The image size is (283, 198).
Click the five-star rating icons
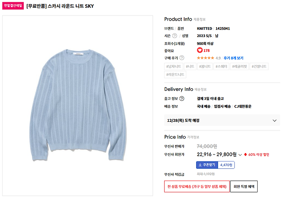click(206, 58)
